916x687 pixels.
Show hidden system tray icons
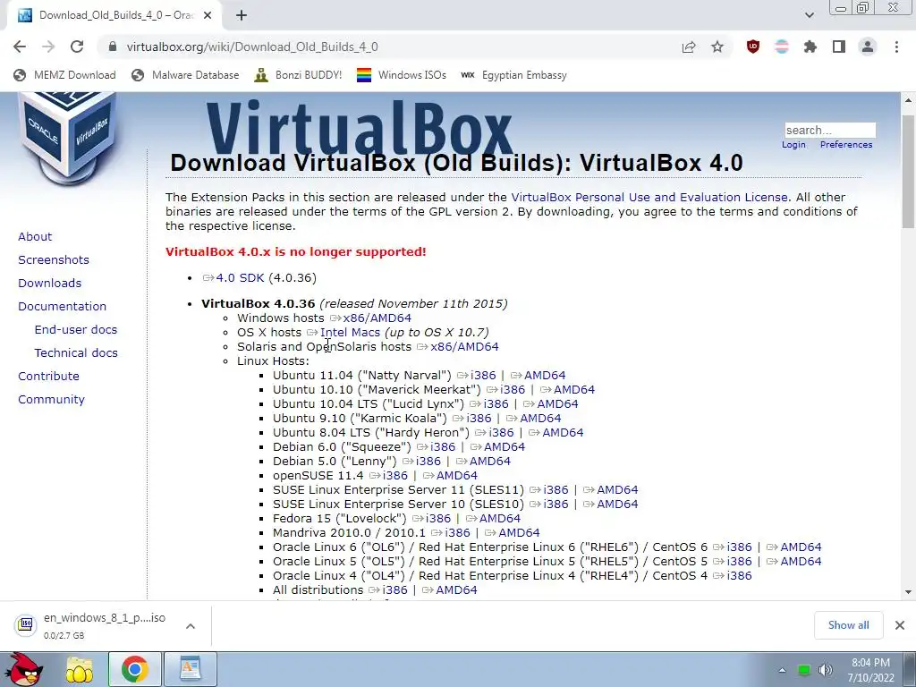pos(782,670)
